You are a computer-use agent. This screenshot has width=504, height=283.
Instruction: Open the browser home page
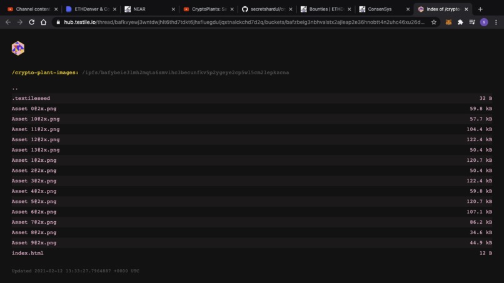[43, 22]
